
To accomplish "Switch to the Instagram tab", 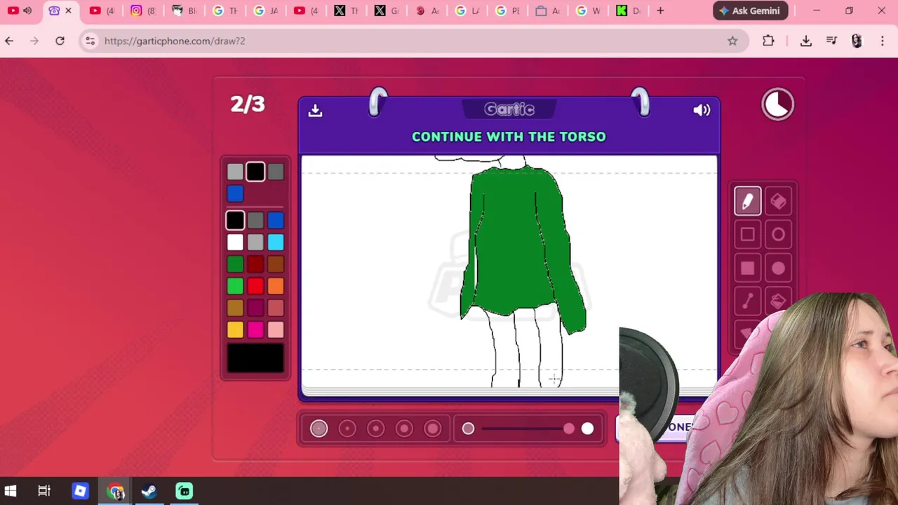I will click(142, 11).
